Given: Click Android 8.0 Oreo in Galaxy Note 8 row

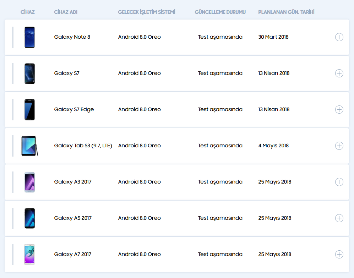Looking at the screenshot, I should point(139,37).
